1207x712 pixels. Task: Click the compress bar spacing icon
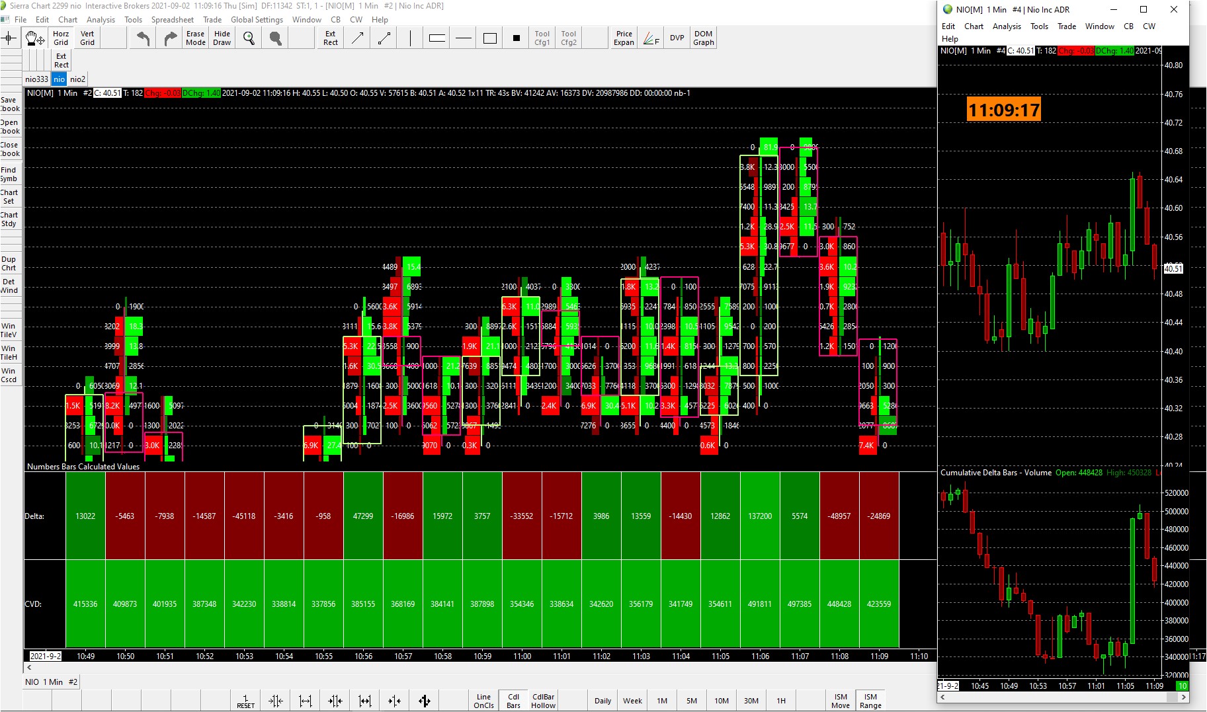pos(276,701)
